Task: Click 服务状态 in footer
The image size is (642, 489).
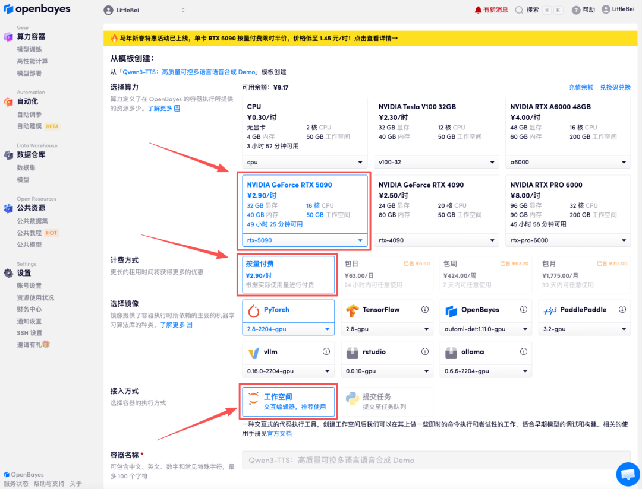Action: coord(16,484)
